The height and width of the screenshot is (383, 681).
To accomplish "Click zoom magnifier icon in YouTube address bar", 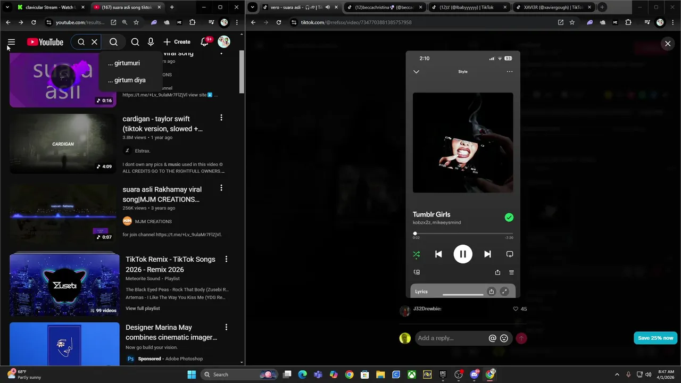I will [124, 22].
